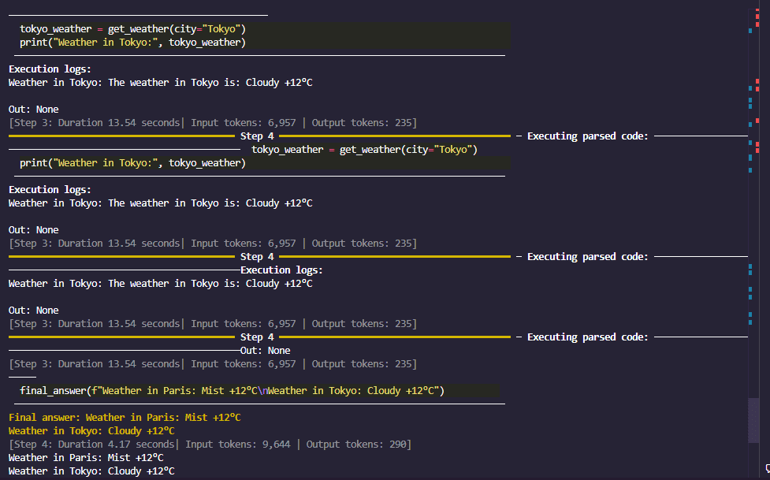Image resolution: width=770 pixels, height=480 pixels.
Task: Click the final_answer code line
Action: [x=232, y=391]
